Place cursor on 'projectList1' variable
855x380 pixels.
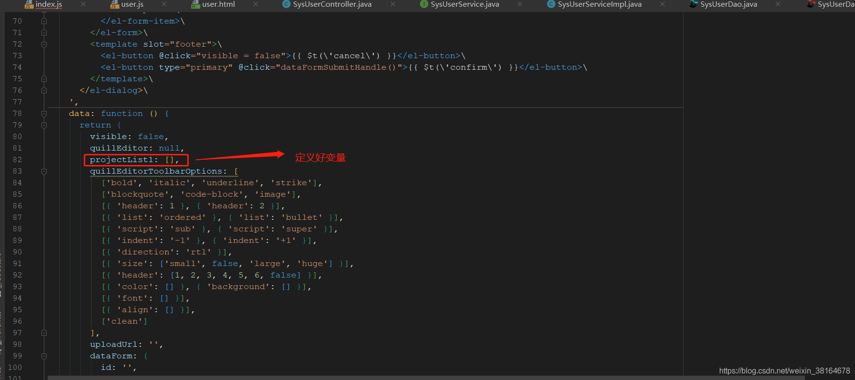(121, 160)
